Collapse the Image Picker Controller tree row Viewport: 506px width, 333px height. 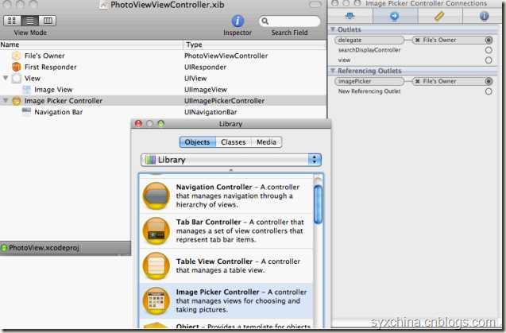[x=6, y=100]
